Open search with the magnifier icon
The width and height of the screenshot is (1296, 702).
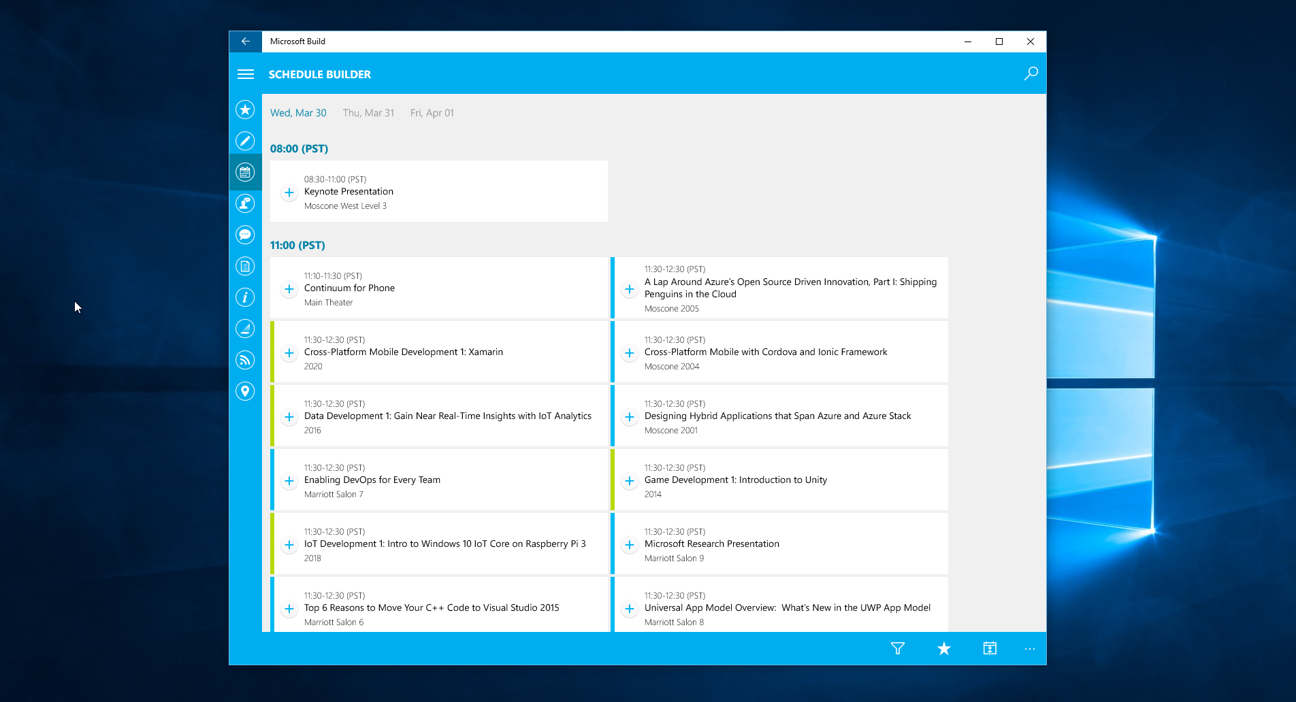pyautogui.click(x=1031, y=73)
